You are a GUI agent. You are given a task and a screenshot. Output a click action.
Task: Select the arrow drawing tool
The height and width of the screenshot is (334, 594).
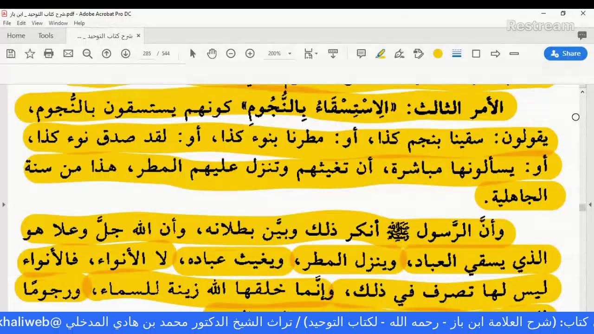495,54
